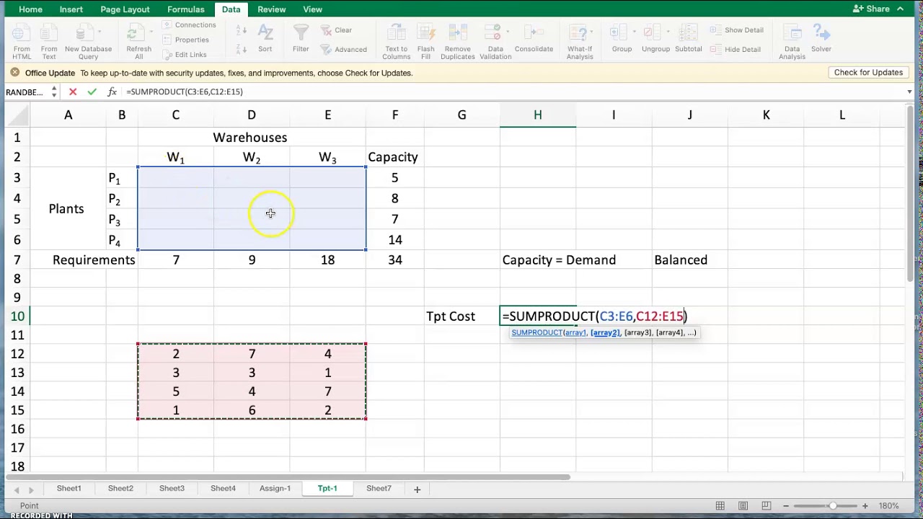Select row 10 header
The width and height of the screenshot is (923, 519).
click(x=17, y=316)
